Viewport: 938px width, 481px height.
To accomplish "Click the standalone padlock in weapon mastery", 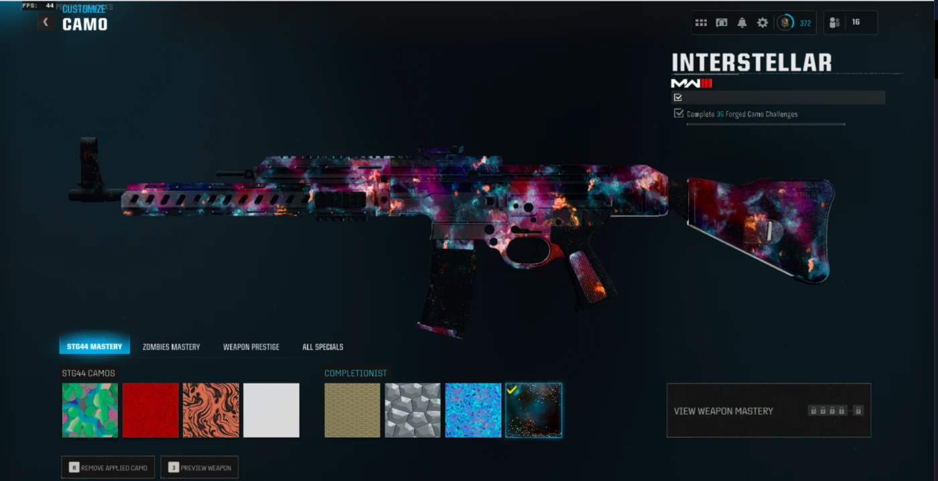I will tap(858, 410).
